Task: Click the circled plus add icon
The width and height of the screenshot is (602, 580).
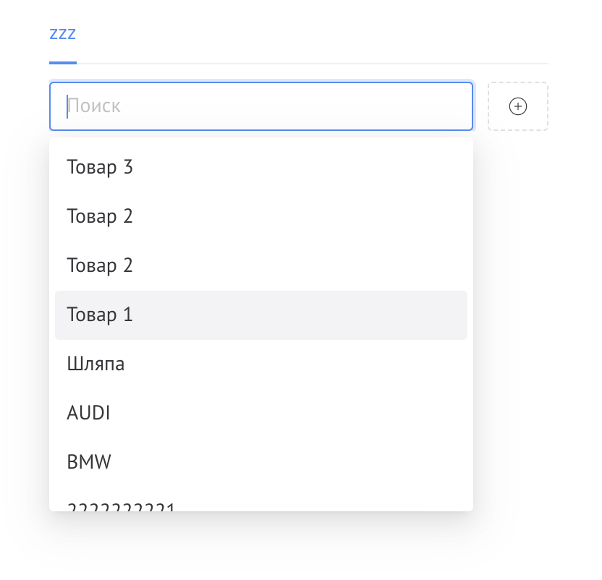Action: tap(518, 106)
